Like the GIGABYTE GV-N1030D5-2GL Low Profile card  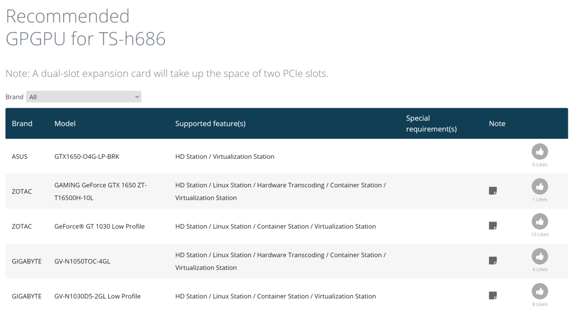coord(540,291)
